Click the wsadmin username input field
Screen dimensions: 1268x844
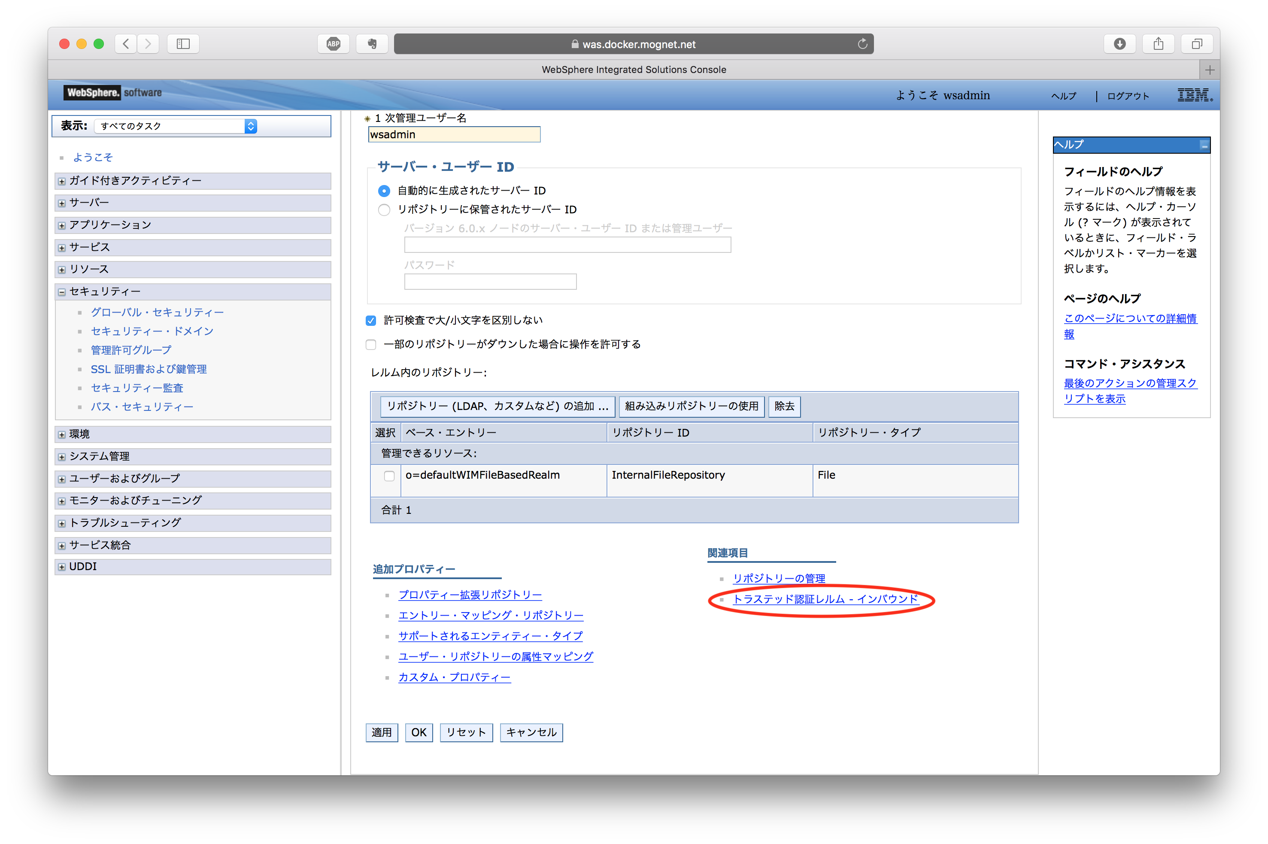tap(454, 134)
